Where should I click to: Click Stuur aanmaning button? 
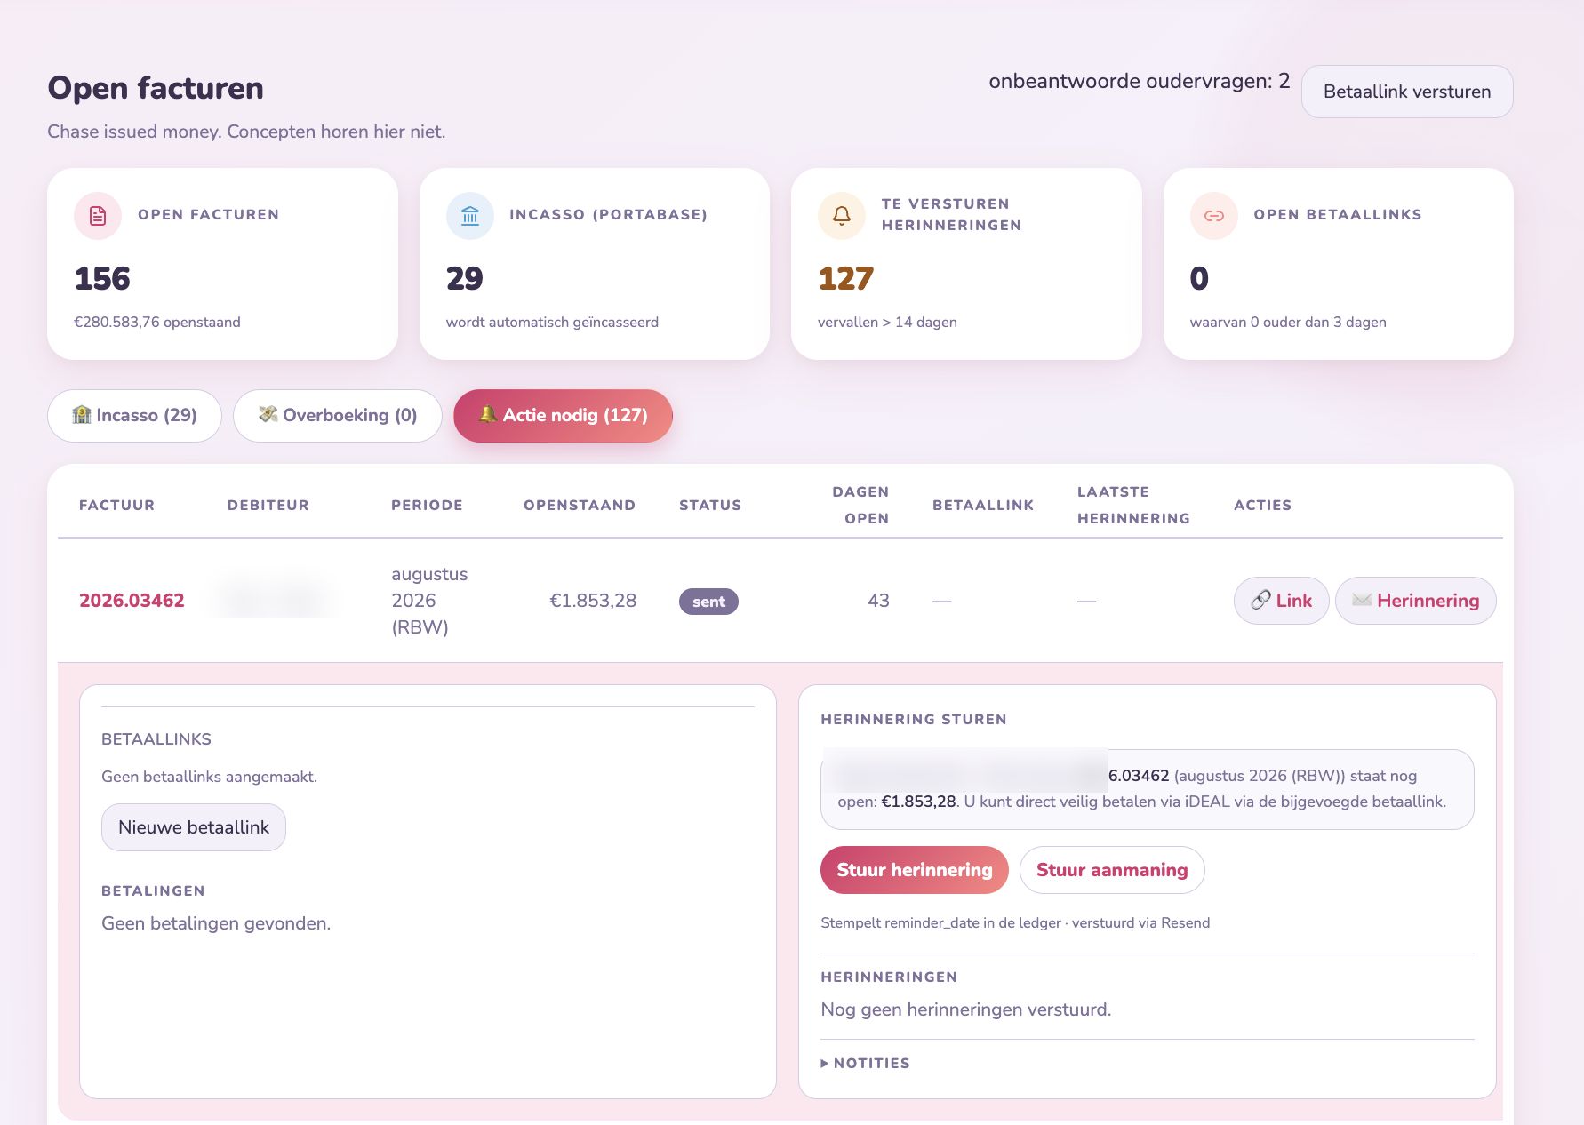1111,870
